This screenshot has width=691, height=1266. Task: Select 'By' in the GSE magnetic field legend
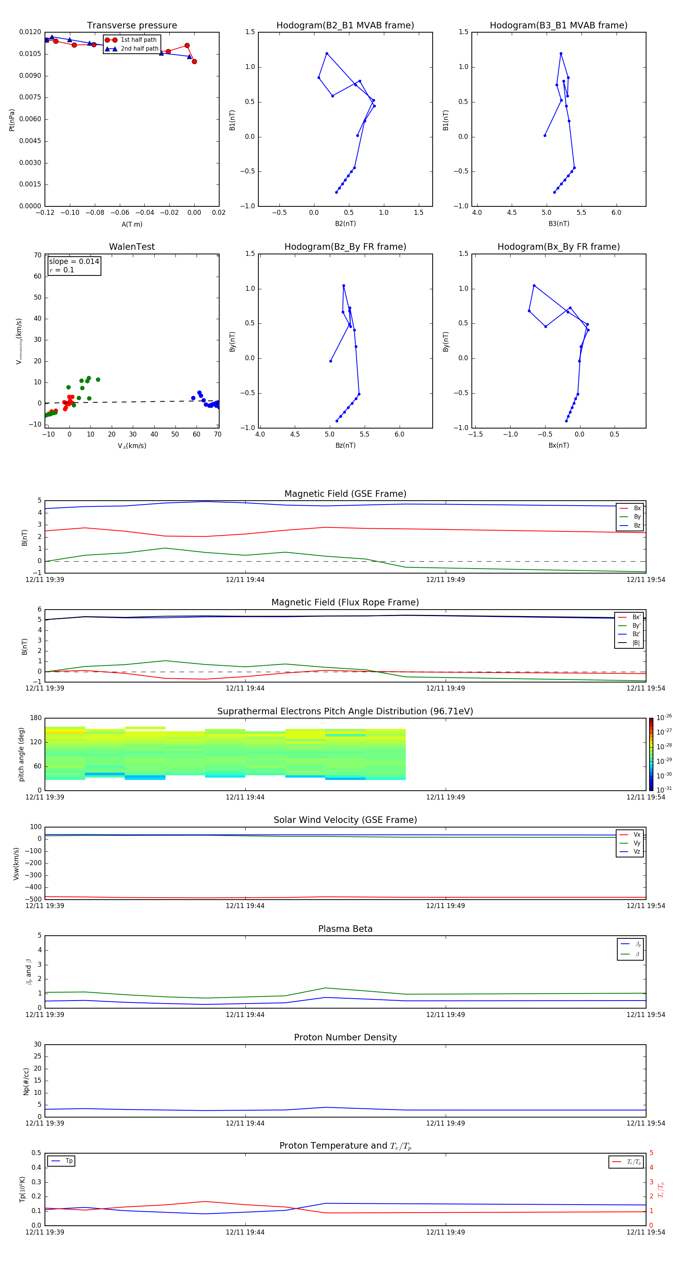[630, 516]
